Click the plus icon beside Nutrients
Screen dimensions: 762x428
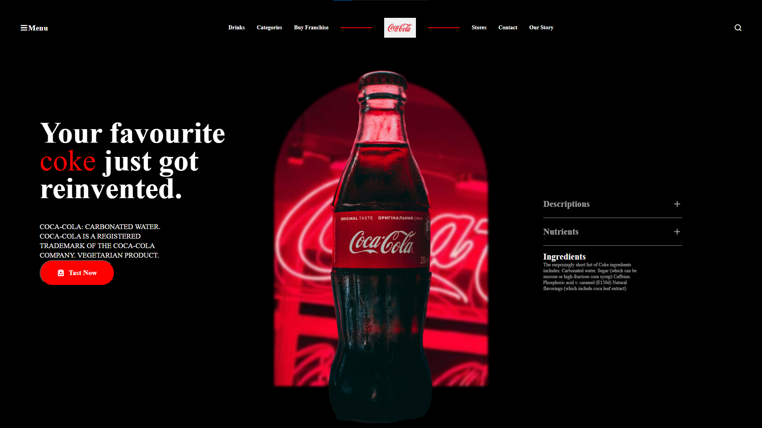pyautogui.click(x=677, y=232)
